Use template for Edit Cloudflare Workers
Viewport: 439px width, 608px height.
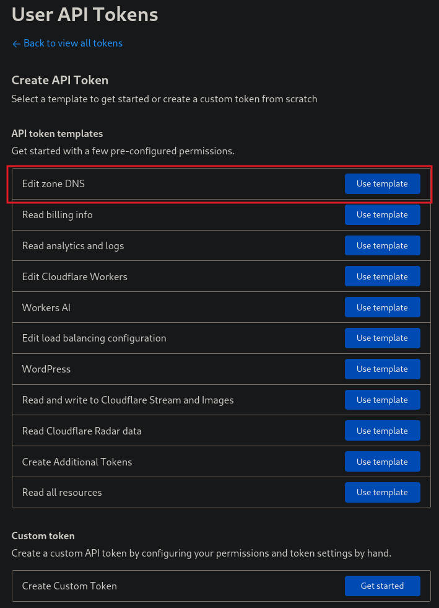[x=383, y=276]
